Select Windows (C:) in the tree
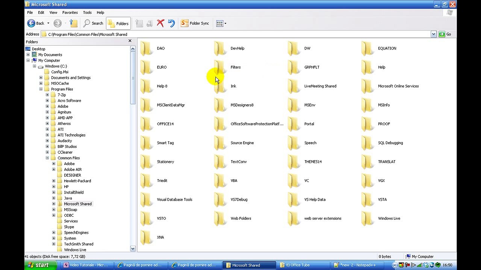The height and width of the screenshot is (270, 481). coord(56,66)
